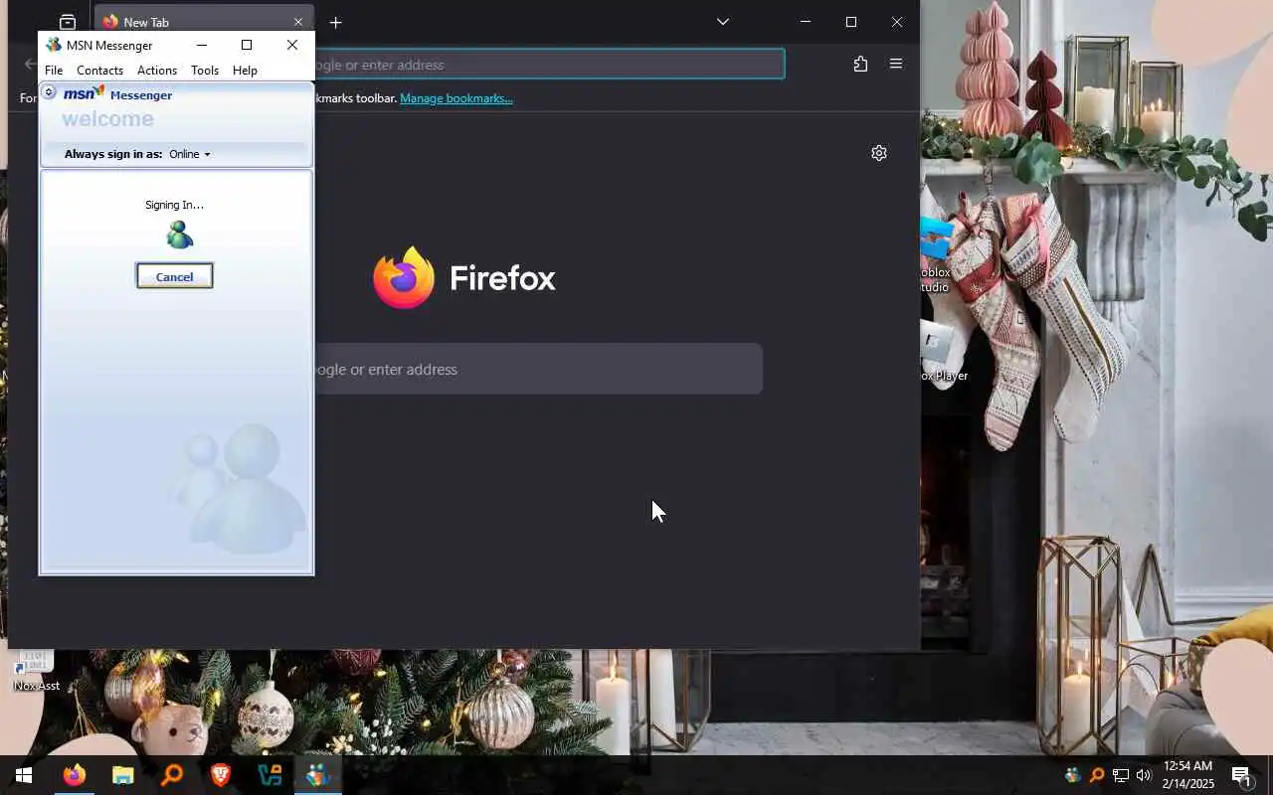Switch to Firefox in the taskbar
The height and width of the screenshot is (795, 1273).
coord(74,775)
